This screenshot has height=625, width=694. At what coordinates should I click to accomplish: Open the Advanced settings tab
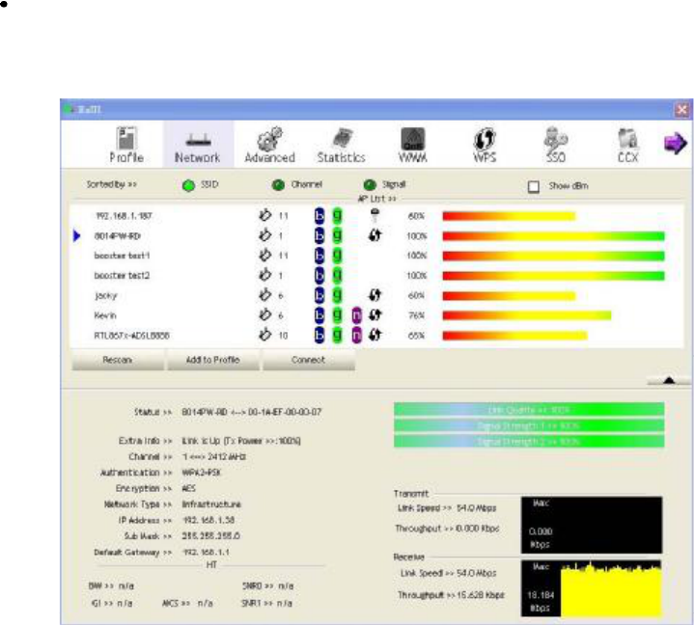point(269,145)
